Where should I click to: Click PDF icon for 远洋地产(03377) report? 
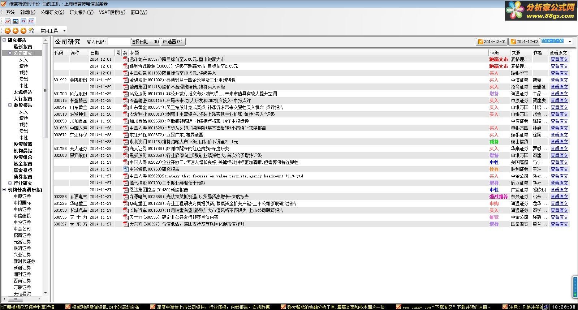(x=126, y=59)
